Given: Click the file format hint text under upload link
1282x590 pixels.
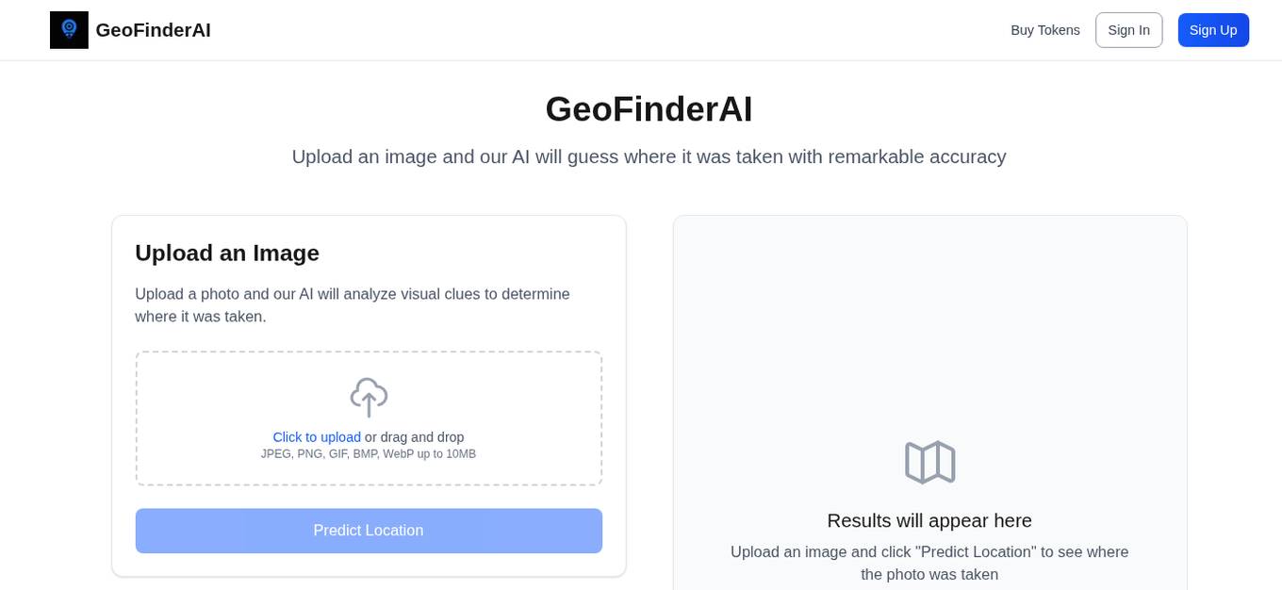Looking at the screenshot, I should tap(369, 453).
